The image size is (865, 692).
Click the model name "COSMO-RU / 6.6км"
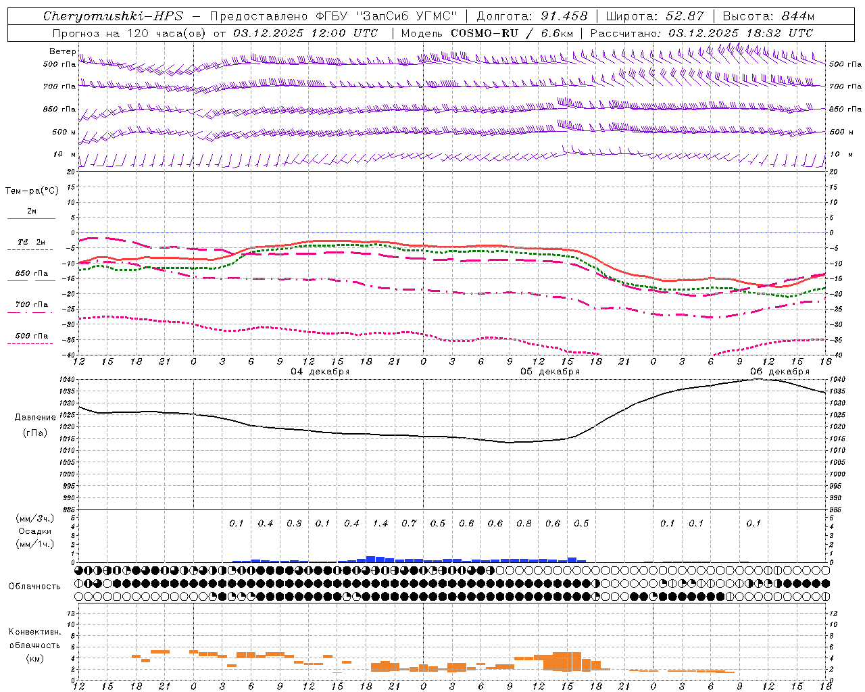[x=512, y=33]
